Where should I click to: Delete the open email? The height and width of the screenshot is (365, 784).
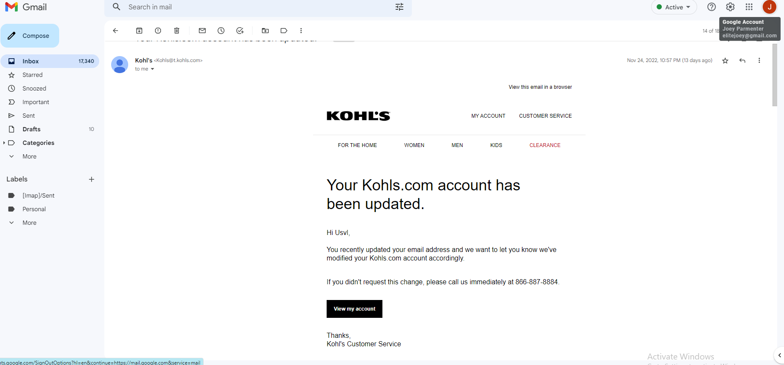177,31
